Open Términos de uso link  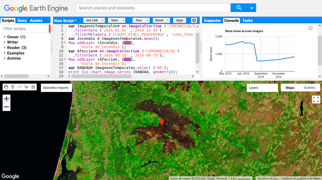click(267, 178)
